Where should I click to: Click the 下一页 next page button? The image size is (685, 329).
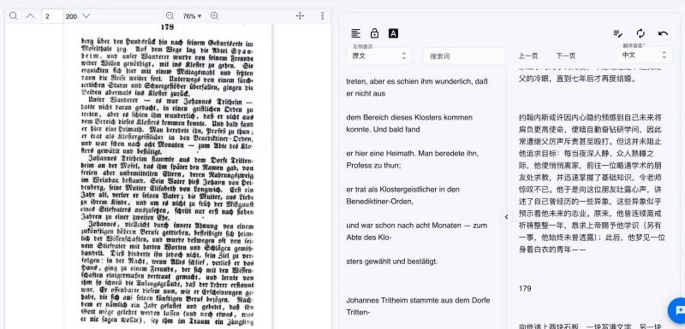(x=566, y=56)
